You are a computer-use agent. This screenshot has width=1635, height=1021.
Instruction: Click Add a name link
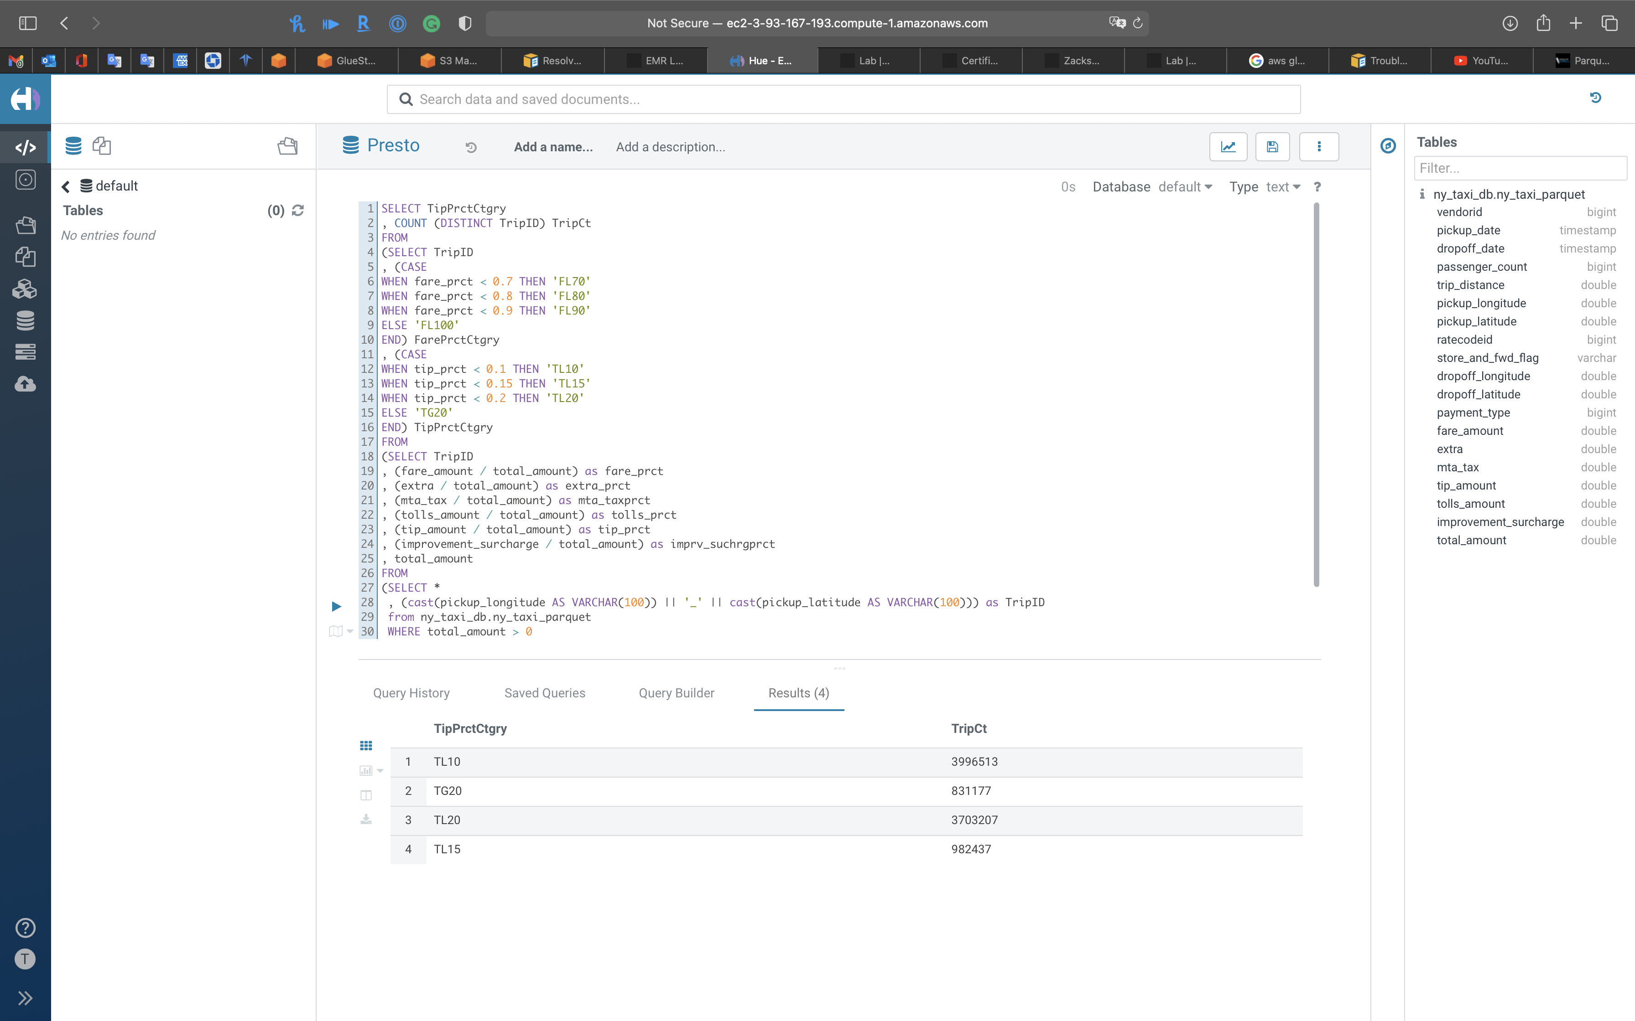tap(552, 147)
